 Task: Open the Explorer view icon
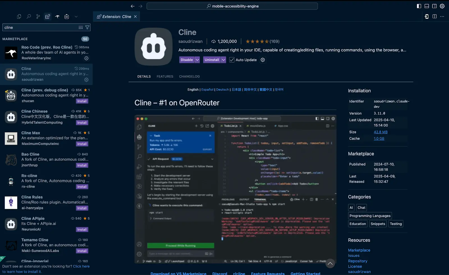19,16
